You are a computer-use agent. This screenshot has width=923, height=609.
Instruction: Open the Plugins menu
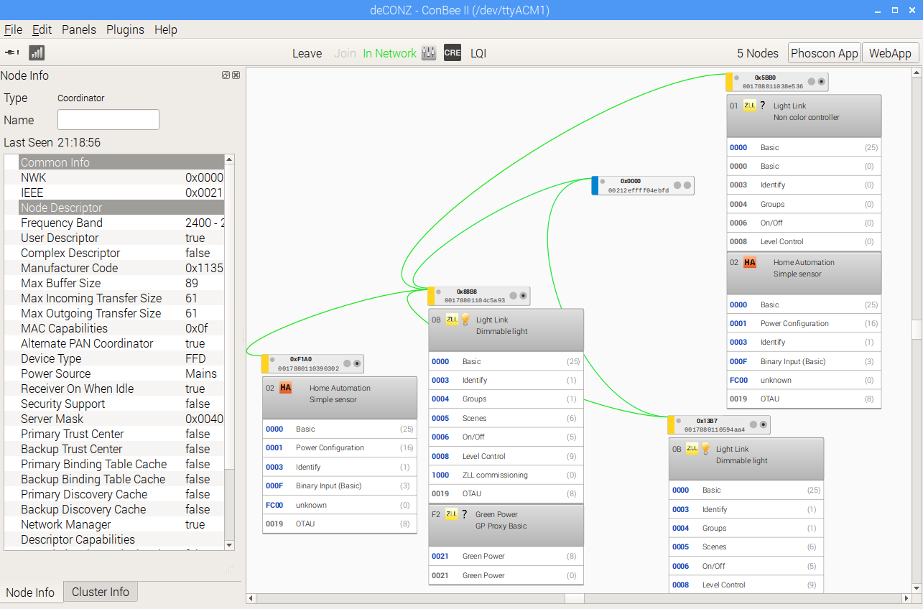click(x=125, y=29)
